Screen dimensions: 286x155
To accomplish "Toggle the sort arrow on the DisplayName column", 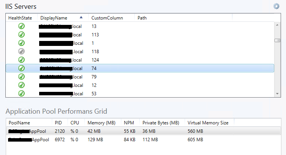I will tap(81, 18).
